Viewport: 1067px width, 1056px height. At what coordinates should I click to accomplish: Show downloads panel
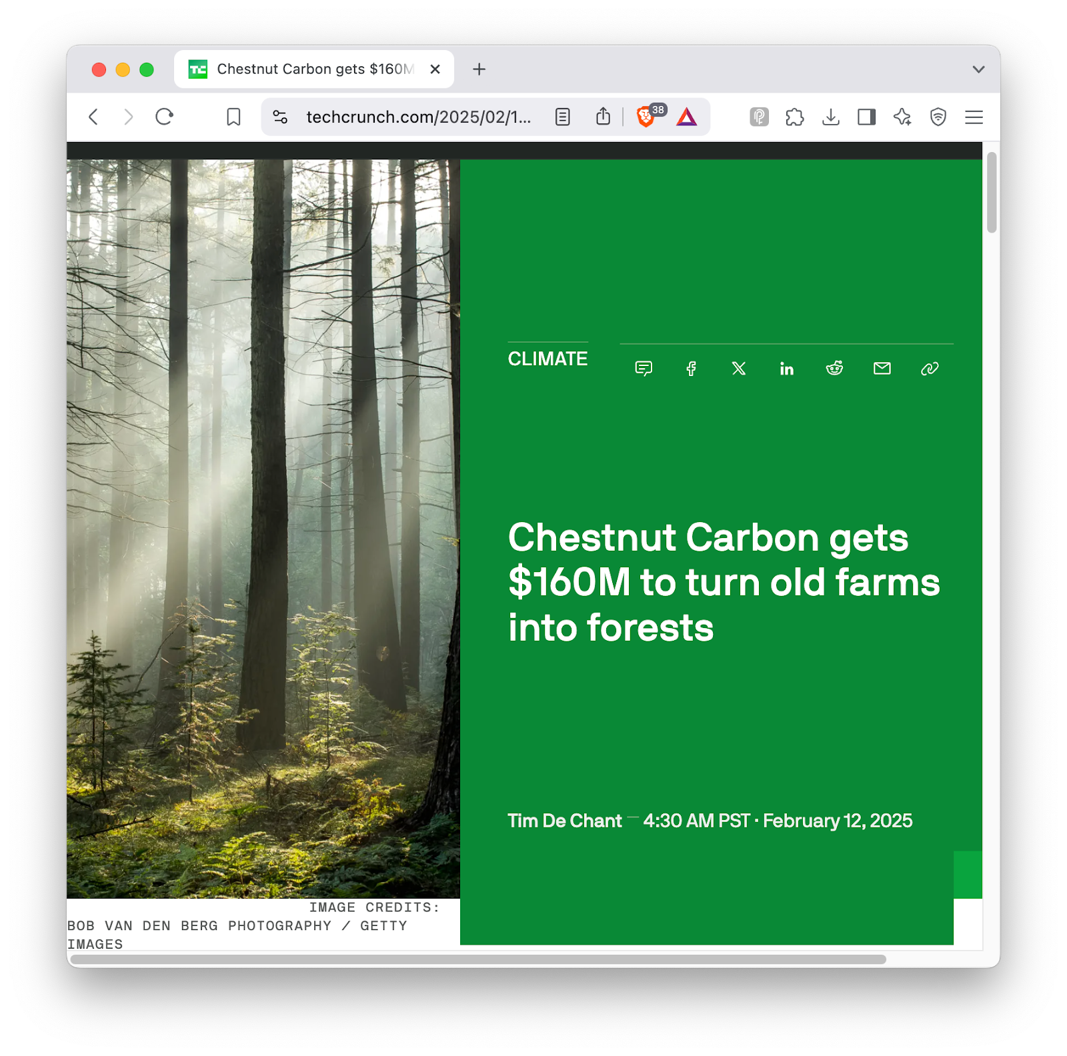tap(831, 117)
